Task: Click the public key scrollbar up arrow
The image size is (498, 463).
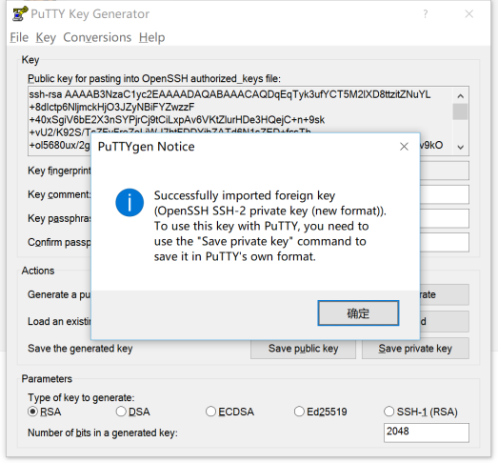Action: (461, 95)
